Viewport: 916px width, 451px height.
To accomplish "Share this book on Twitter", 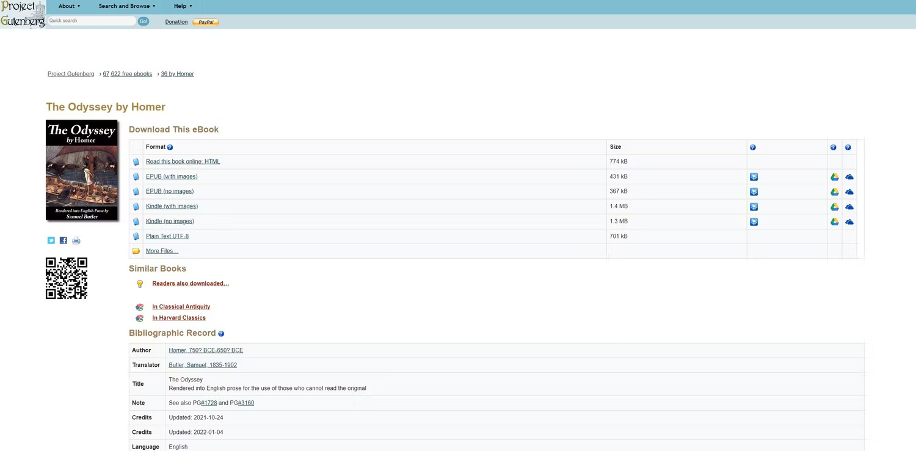I will pyautogui.click(x=51, y=240).
